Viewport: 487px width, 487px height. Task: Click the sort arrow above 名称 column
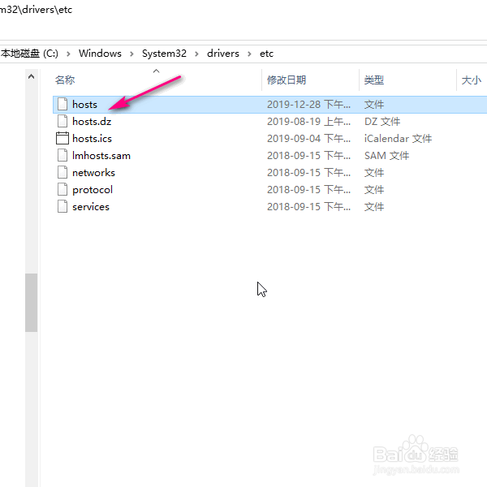(156, 71)
